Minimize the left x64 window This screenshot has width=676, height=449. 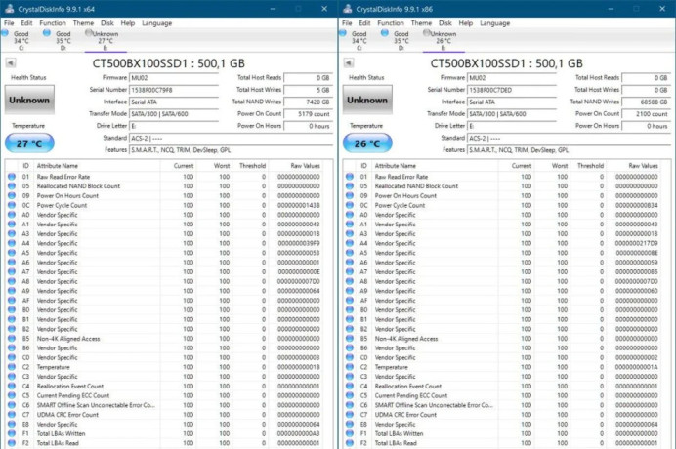[273, 9]
